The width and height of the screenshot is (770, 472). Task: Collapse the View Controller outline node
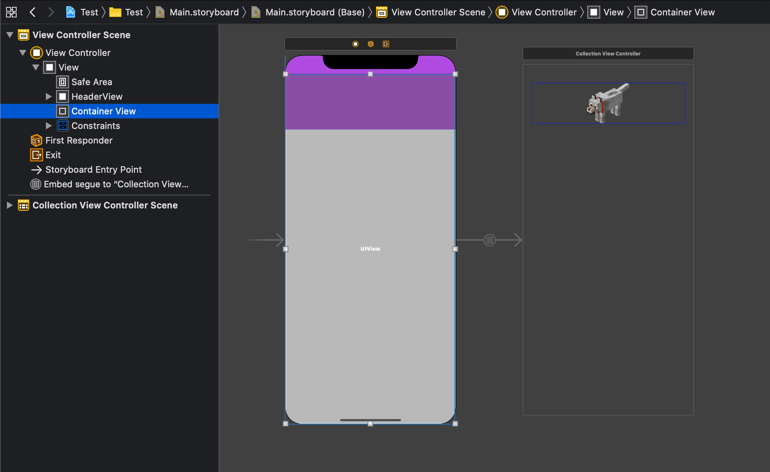(23, 53)
